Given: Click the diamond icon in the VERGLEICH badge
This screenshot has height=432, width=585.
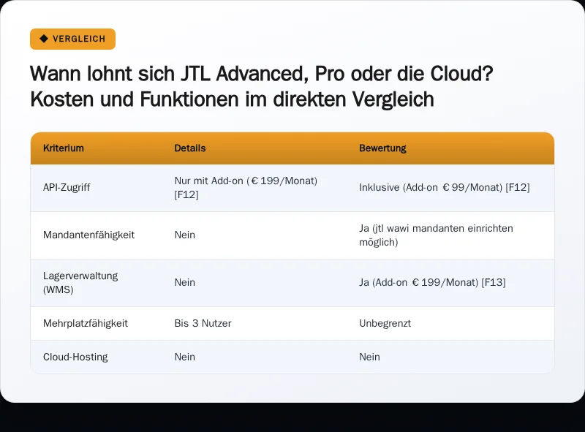Looking at the screenshot, I should pyautogui.click(x=44, y=39).
